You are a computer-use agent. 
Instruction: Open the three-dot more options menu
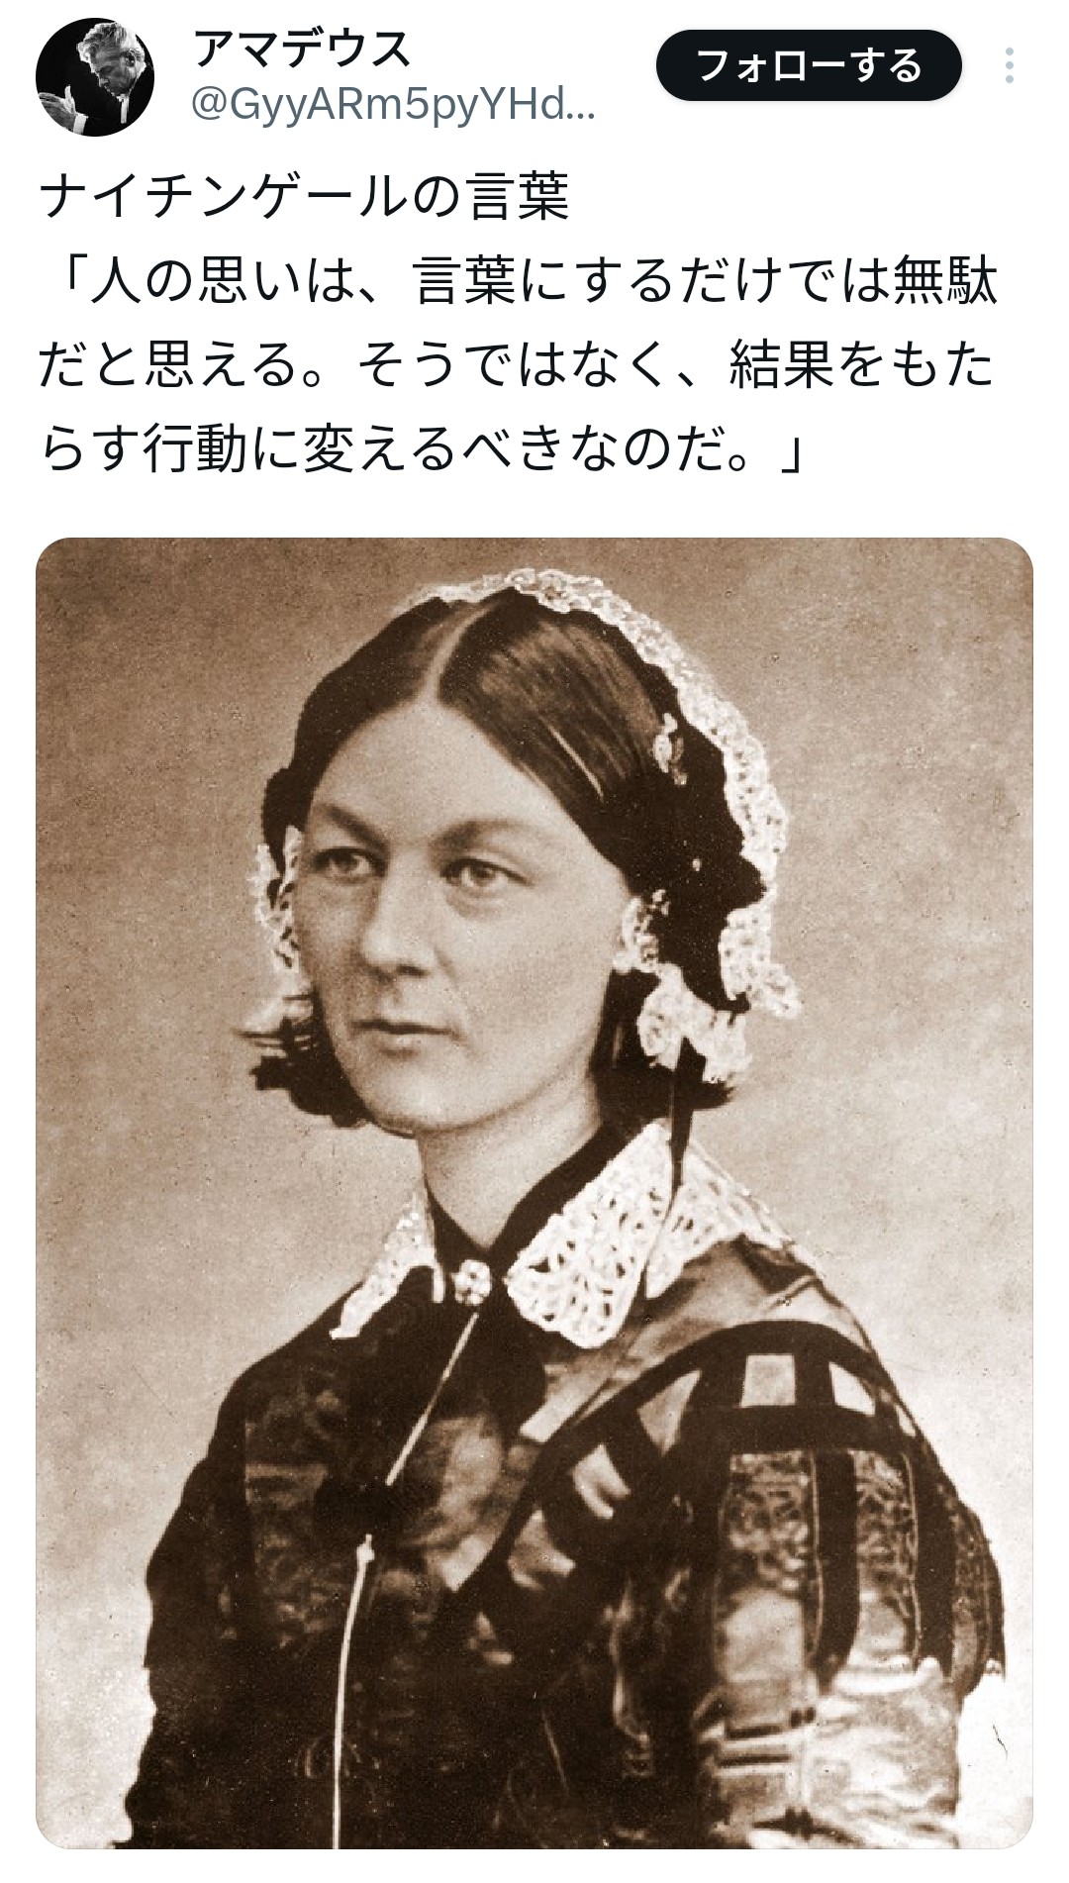coord(1009,65)
